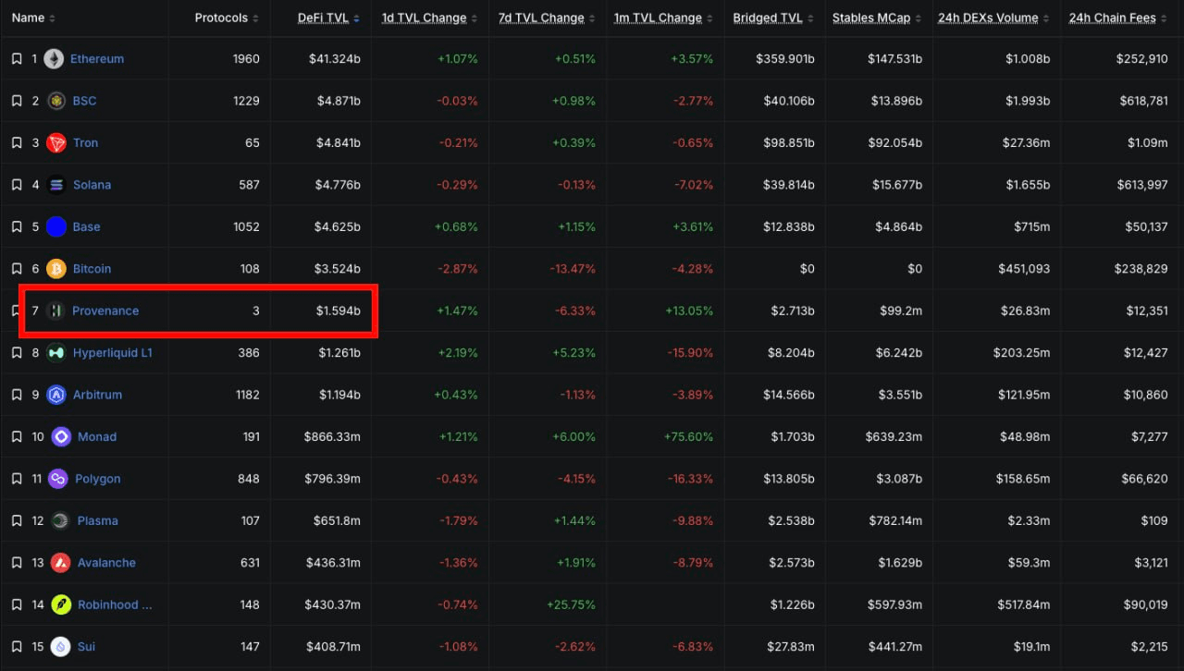Screen dimensions: 1184x671
Task: Click the Sui chain logo
Action: coord(60,647)
